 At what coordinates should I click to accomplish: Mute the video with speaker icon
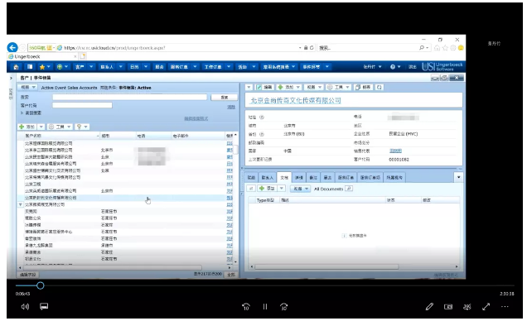point(25,307)
